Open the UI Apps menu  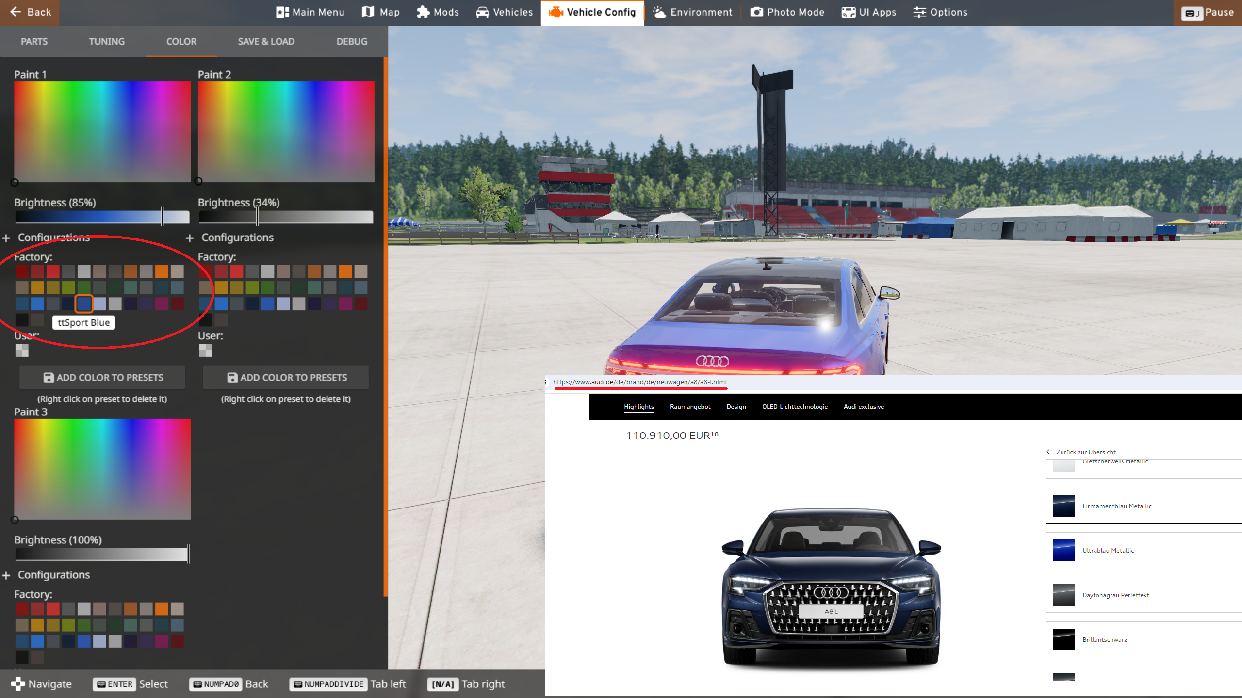click(868, 12)
